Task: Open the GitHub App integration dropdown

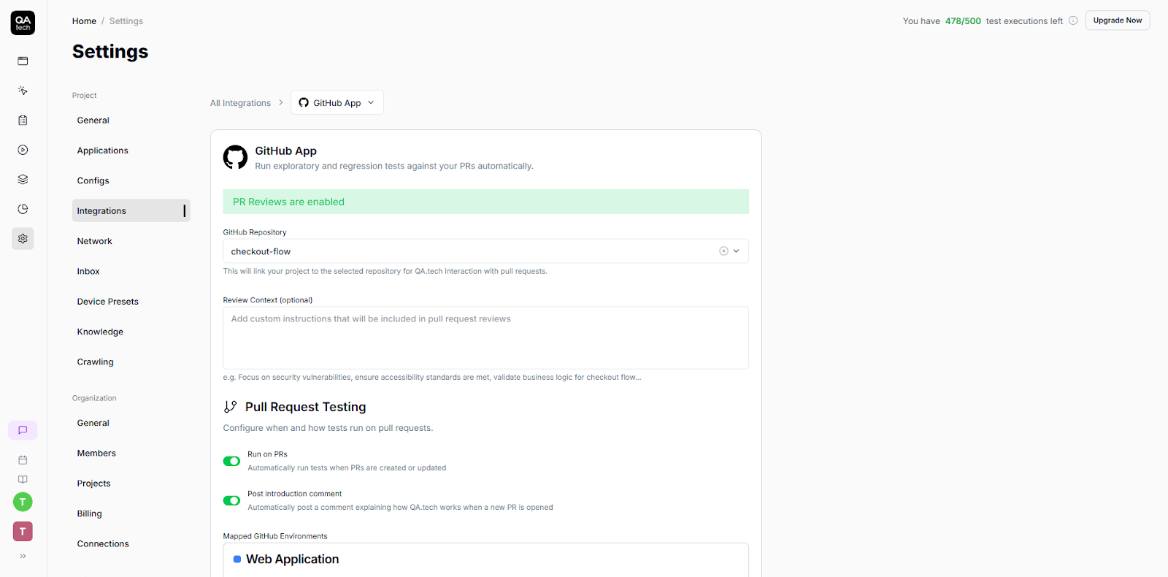Action: click(337, 103)
